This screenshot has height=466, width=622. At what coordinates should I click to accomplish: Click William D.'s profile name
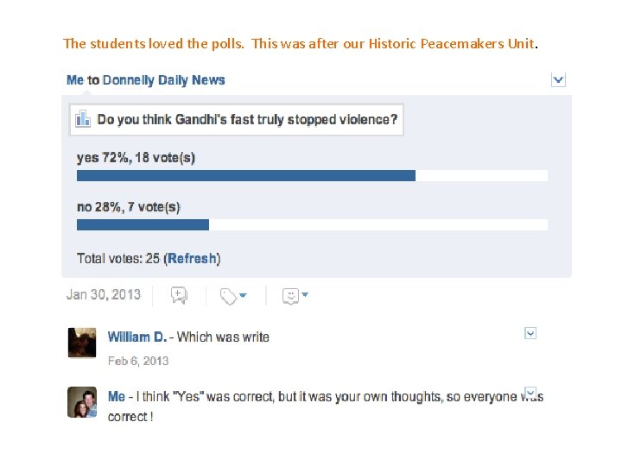(x=136, y=337)
